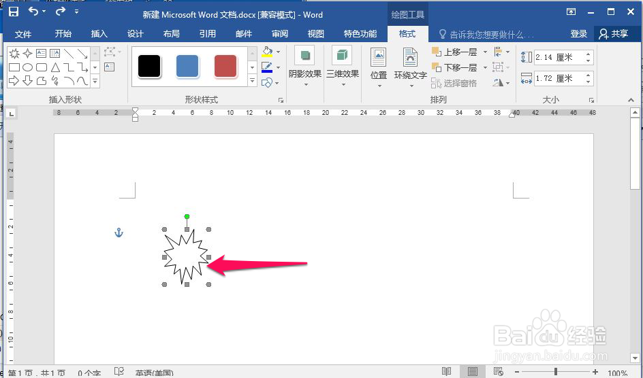
Task: Redo the last action
Action: pyautogui.click(x=60, y=12)
